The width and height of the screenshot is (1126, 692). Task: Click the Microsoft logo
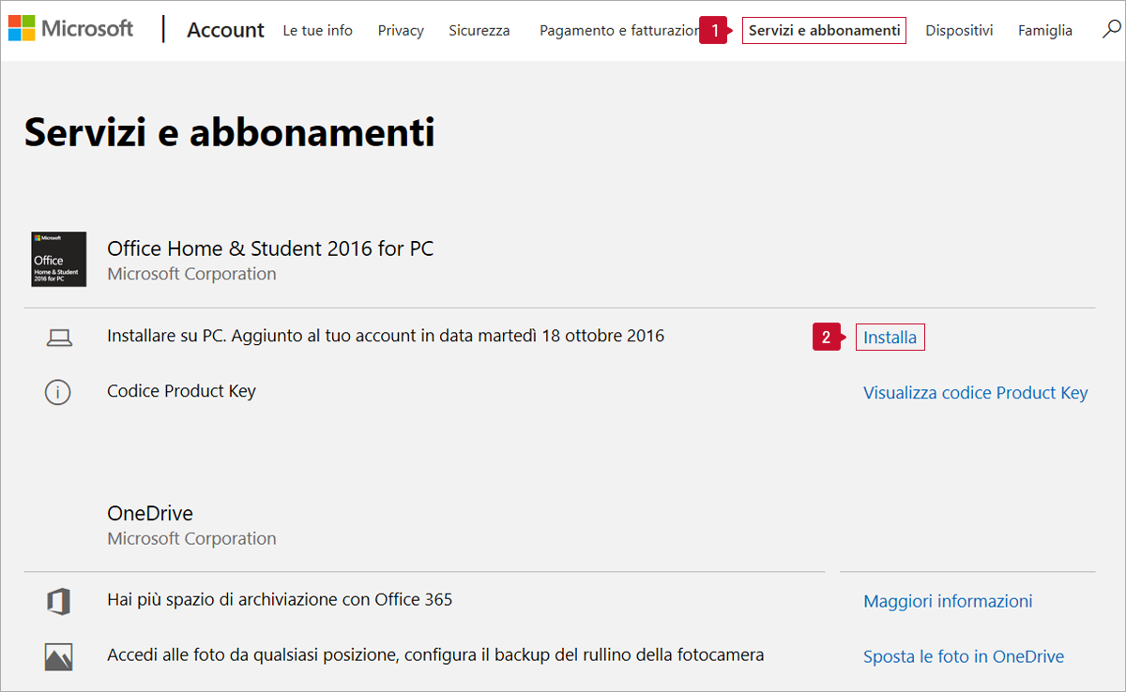pos(70,29)
